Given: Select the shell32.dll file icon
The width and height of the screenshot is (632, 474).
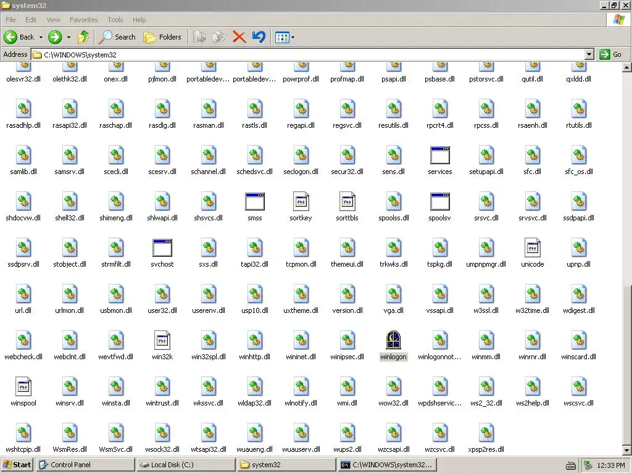Looking at the screenshot, I should coord(70,202).
